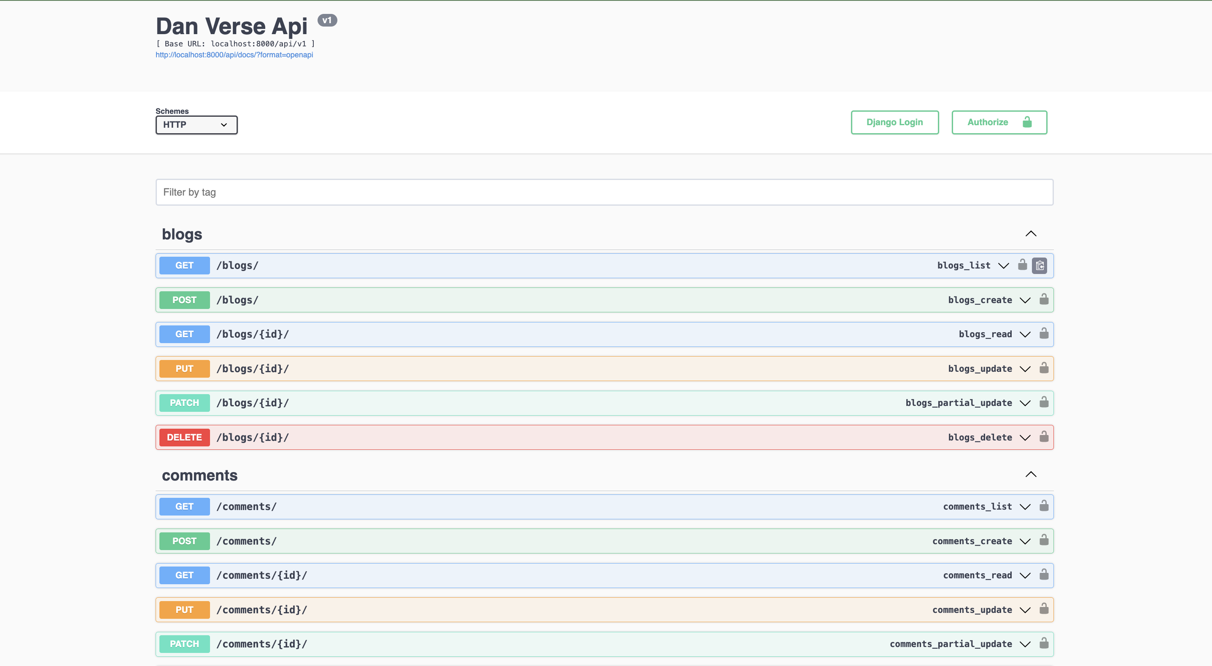1212x666 pixels.
Task: Click the padlock on PUT /blogs/{id}/ row
Action: pyautogui.click(x=1044, y=368)
